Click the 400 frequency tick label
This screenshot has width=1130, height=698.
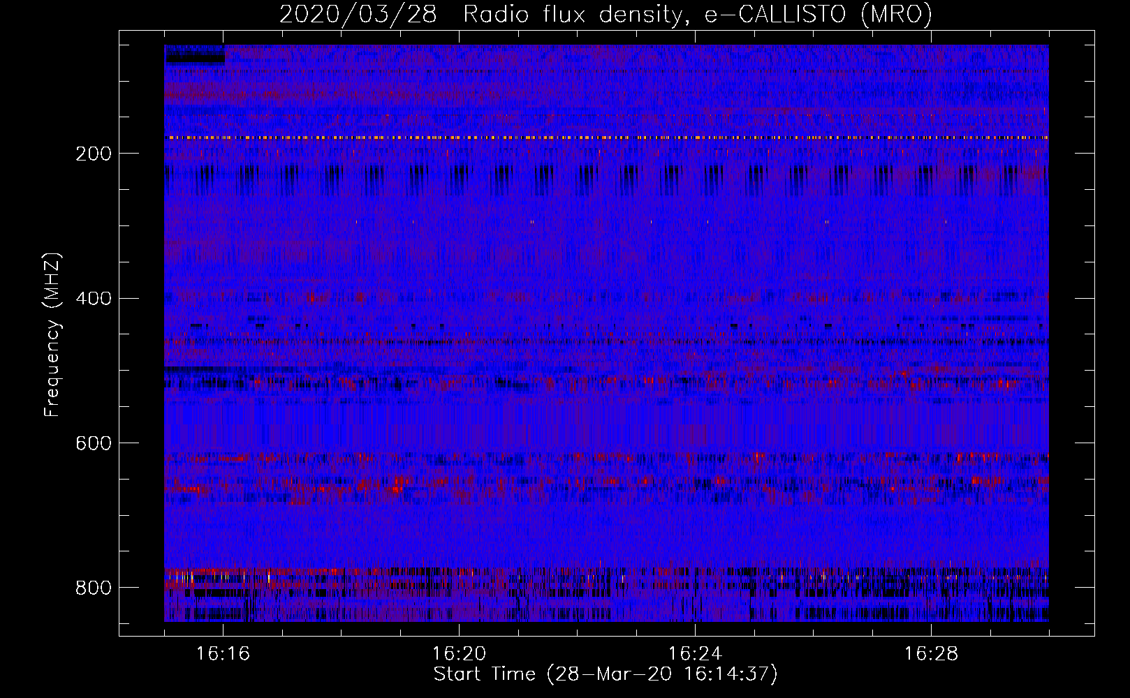coord(94,299)
